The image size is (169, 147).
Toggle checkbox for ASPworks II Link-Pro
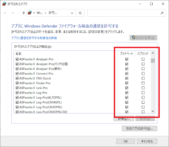17,88
